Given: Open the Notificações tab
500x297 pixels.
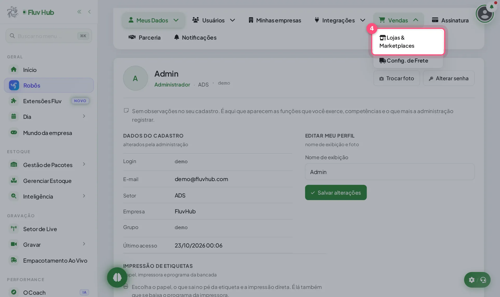Looking at the screenshot, I should click(195, 38).
